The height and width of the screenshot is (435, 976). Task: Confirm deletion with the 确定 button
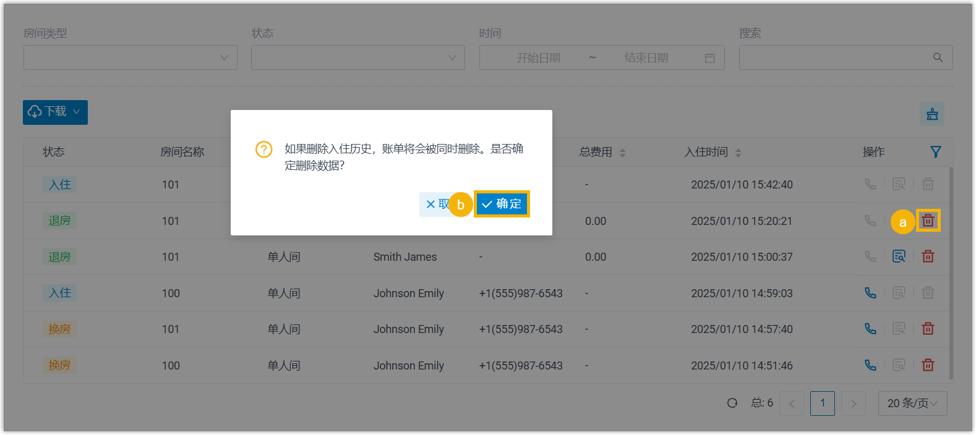(x=502, y=204)
